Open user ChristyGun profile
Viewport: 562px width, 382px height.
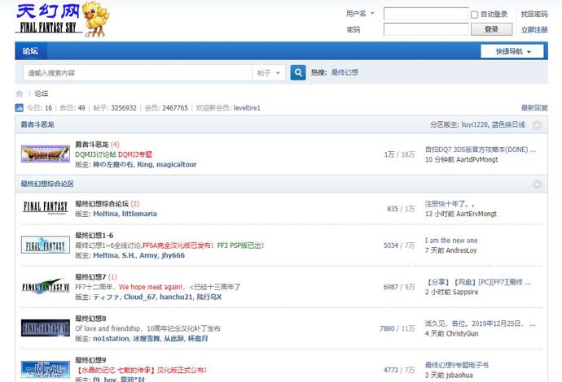click(461, 333)
